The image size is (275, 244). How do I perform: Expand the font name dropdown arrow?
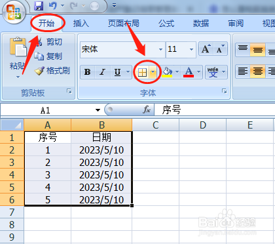(160, 49)
